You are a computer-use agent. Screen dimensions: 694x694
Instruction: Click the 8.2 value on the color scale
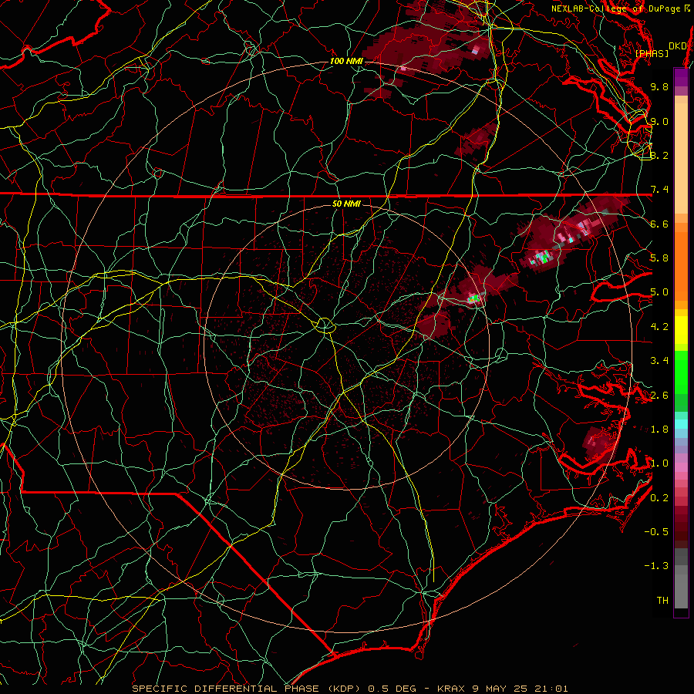click(x=659, y=155)
